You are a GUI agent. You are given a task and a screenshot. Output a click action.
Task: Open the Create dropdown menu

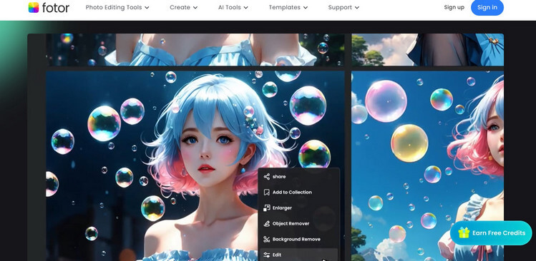coord(184,8)
